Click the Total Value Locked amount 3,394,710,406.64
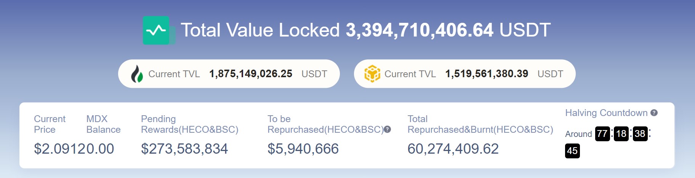This screenshot has width=695, height=178. coord(420,30)
